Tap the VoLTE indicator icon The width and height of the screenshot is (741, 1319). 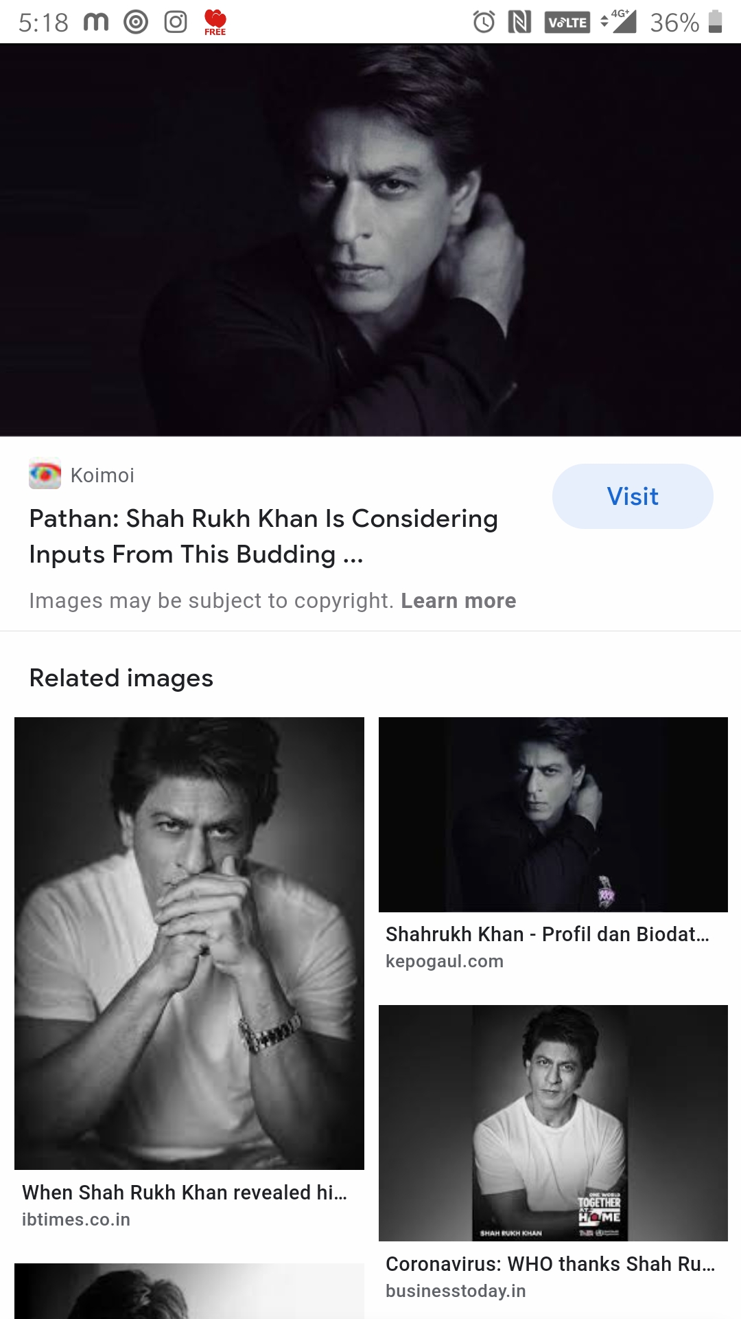click(x=567, y=23)
